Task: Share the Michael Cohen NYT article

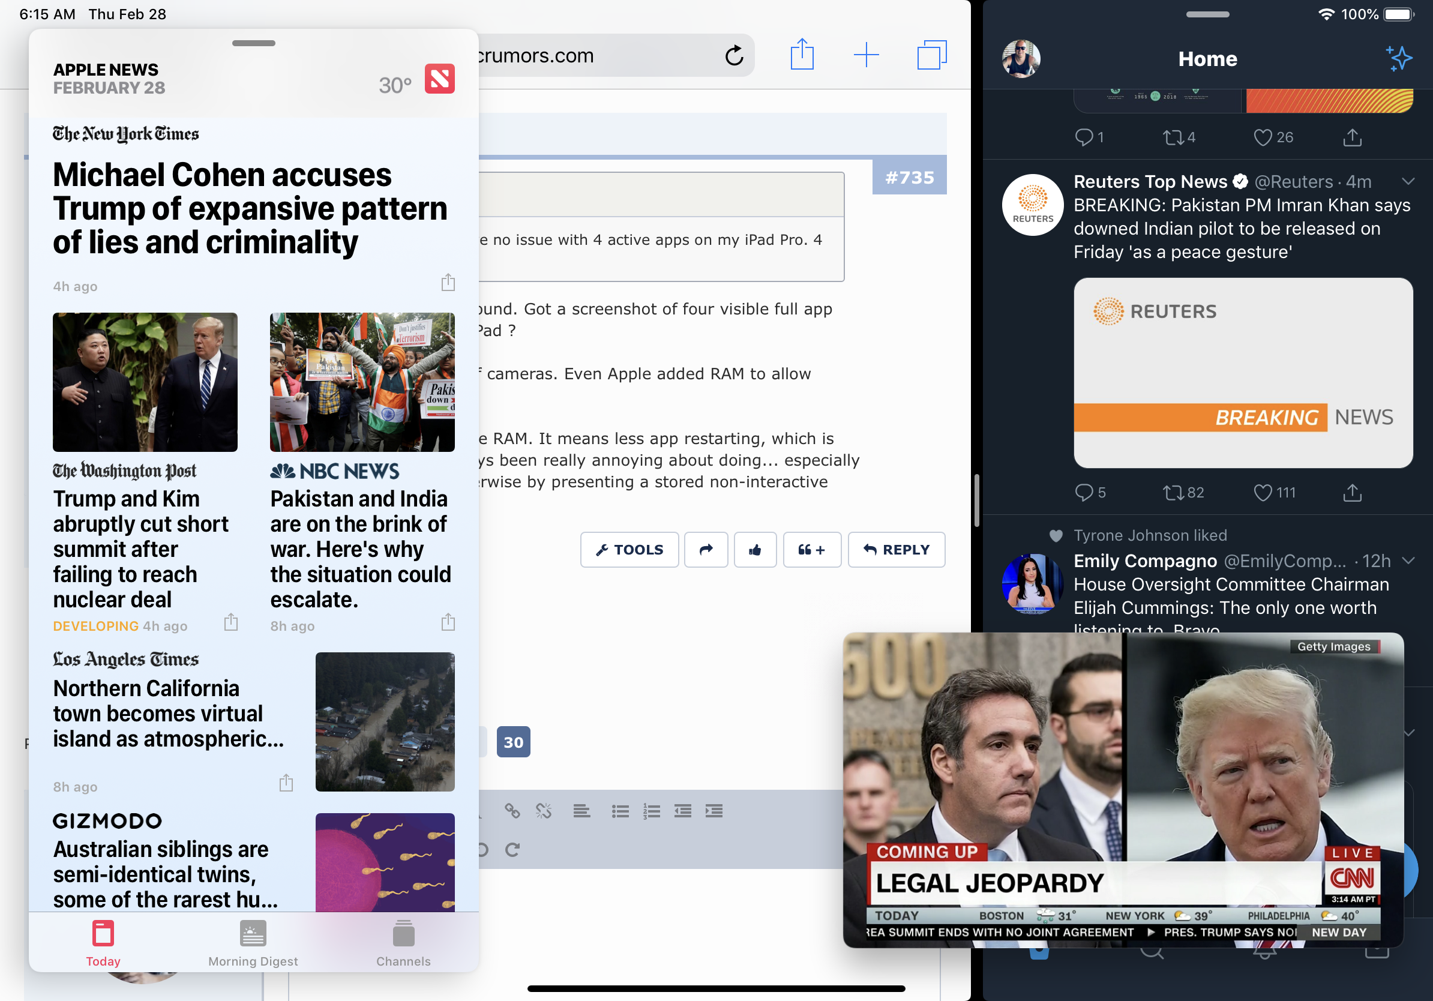Action: pyautogui.click(x=448, y=283)
